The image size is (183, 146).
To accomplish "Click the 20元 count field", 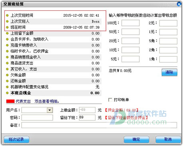I will [x=131, y=41].
